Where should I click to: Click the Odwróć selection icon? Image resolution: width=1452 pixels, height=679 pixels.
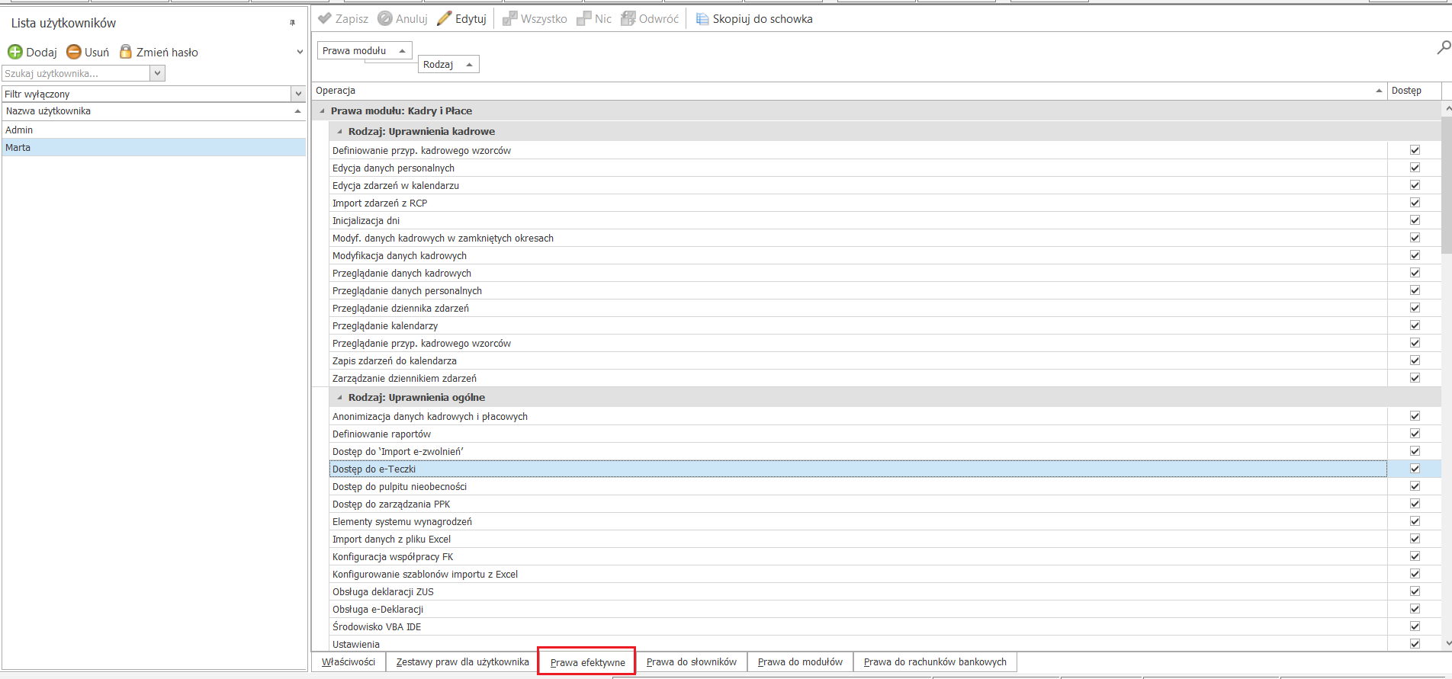pos(628,18)
